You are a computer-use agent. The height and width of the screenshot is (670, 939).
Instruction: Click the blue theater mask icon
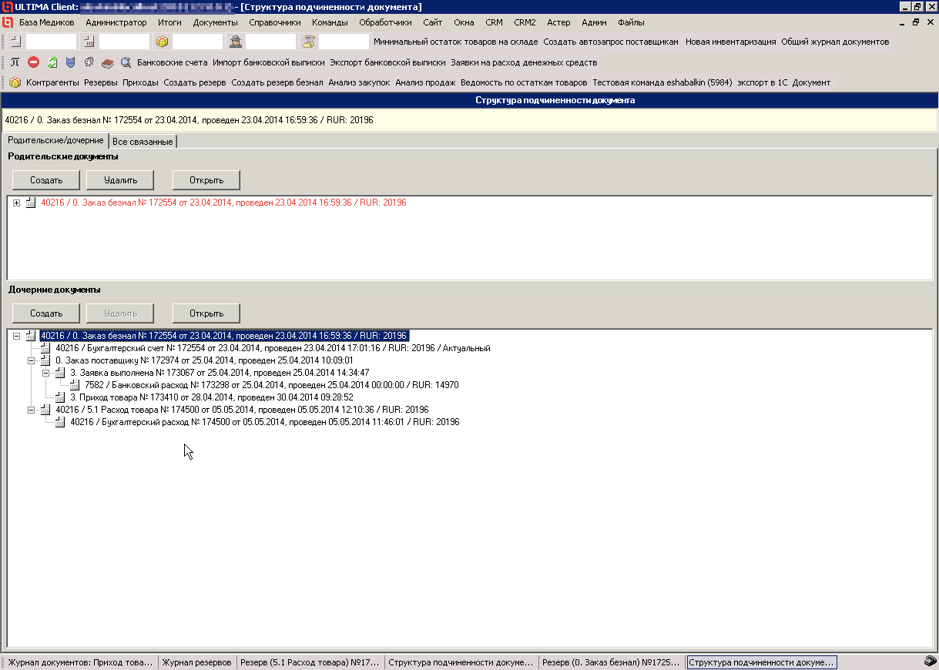point(70,62)
